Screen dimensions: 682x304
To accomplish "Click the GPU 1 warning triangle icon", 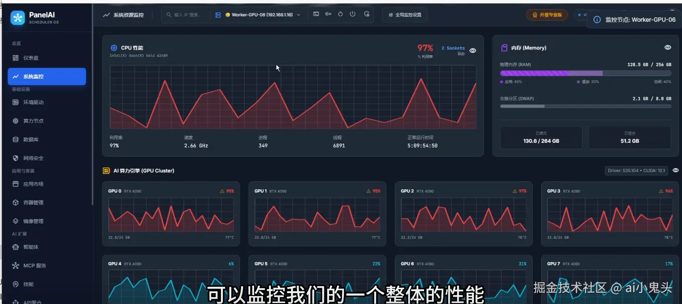I will (x=369, y=191).
